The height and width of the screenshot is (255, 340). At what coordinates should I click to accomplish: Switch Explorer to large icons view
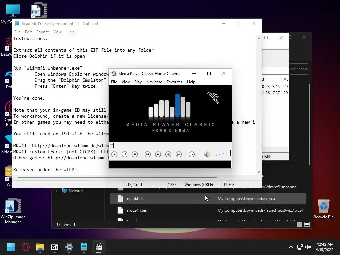point(307,224)
